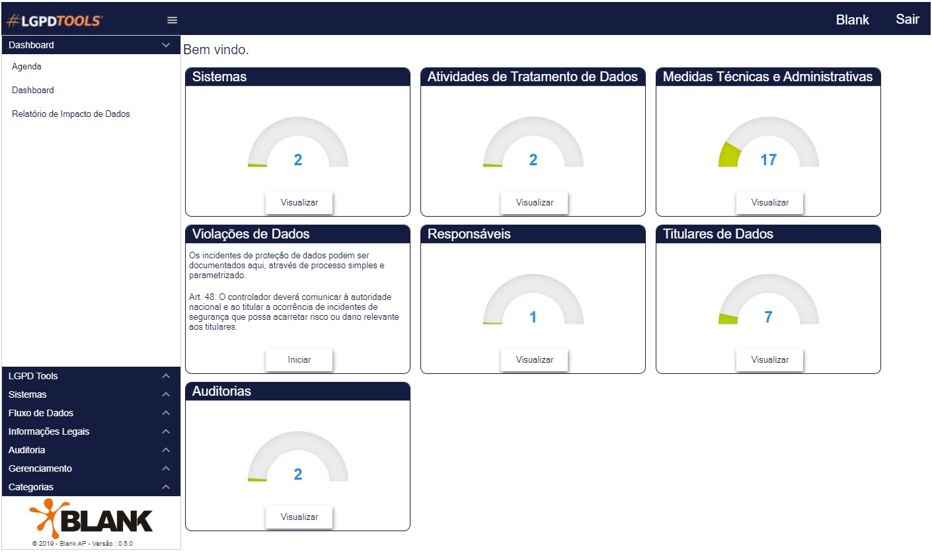Viewport: 932px width, 553px height.
Task: Click the Titulares de Dados gauge showing 7
Action: 769,299
